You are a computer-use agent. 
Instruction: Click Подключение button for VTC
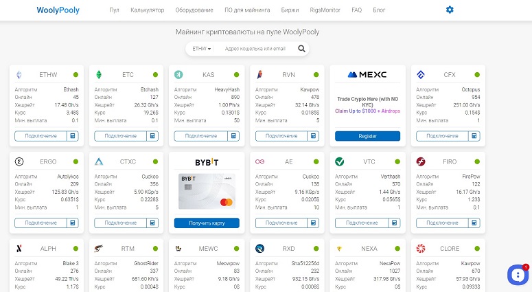click(362, 223)
